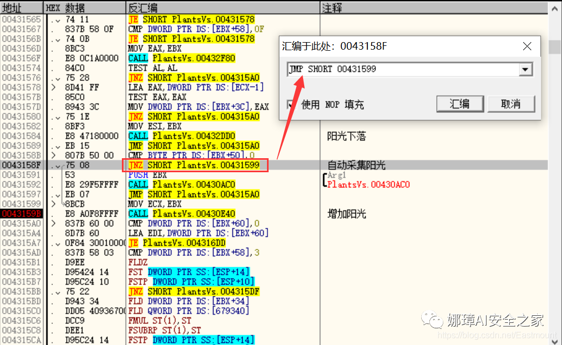This screenshot has height=345, width=562.
Task: Click the JMP SHORT 00431599 input field
Action: pyautogui.click(x=403, y=69)
